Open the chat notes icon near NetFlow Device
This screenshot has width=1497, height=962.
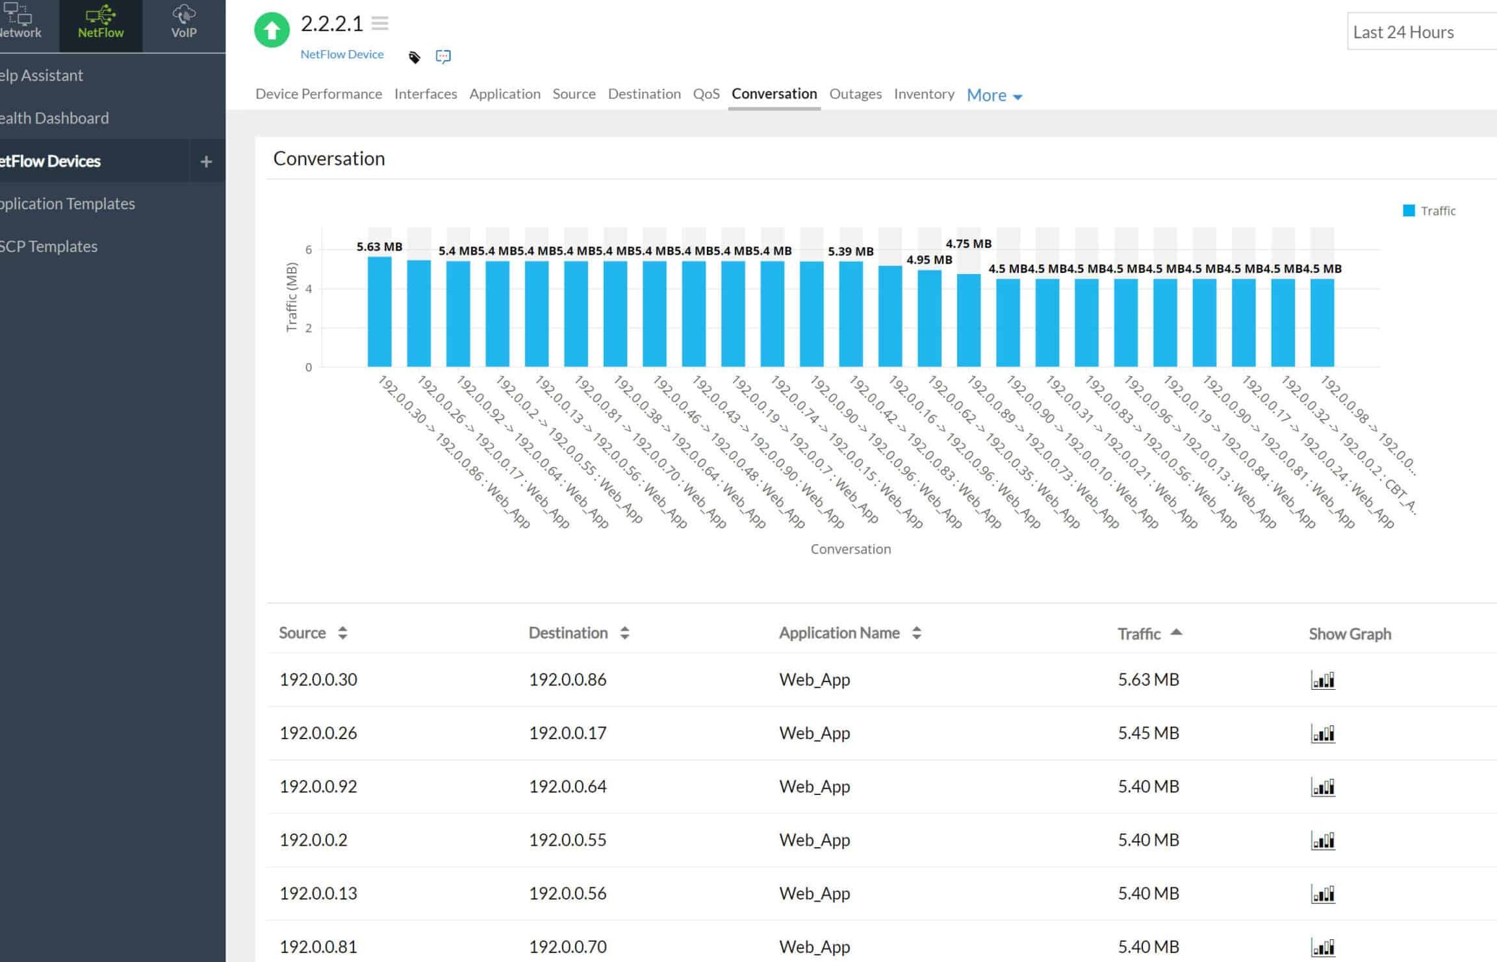[x=443, y=57]
